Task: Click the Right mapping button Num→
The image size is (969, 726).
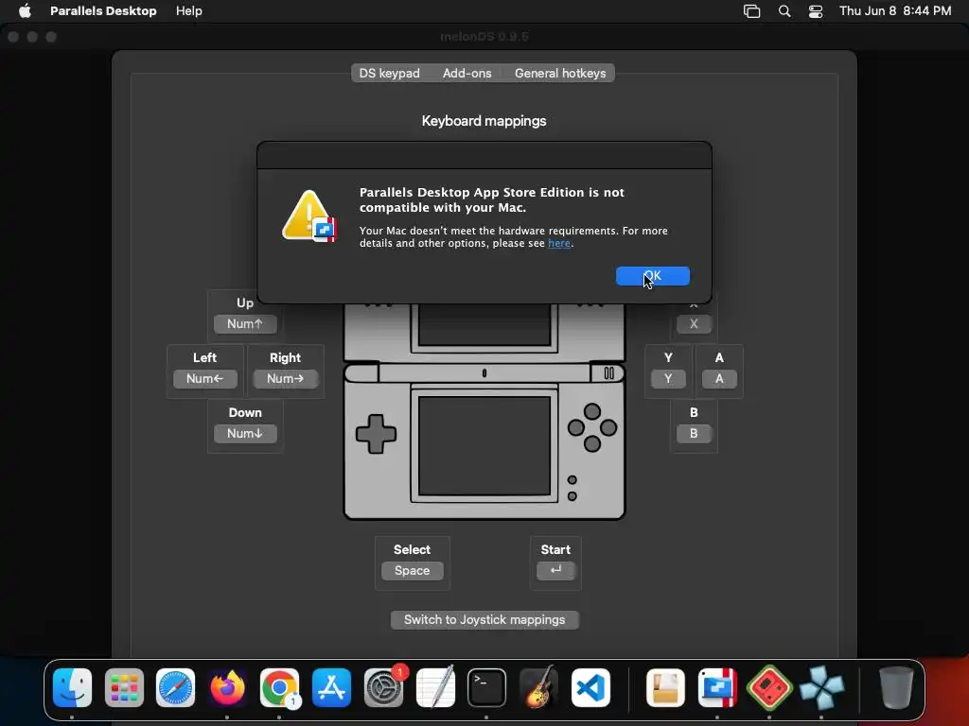Action: [x=285, y=378]
